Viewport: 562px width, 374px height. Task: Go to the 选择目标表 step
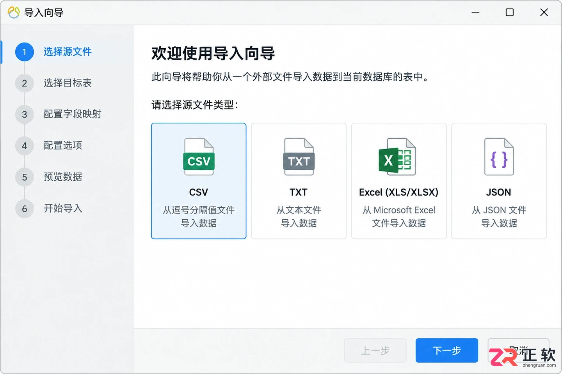click(x=68, y=83)
